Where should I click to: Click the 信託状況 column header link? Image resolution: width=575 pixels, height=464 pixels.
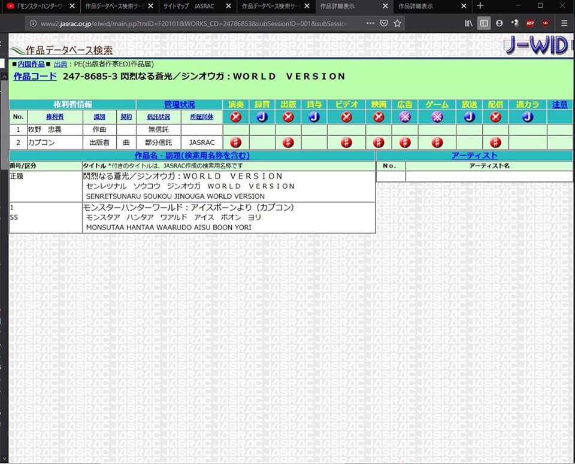(158, 117)
